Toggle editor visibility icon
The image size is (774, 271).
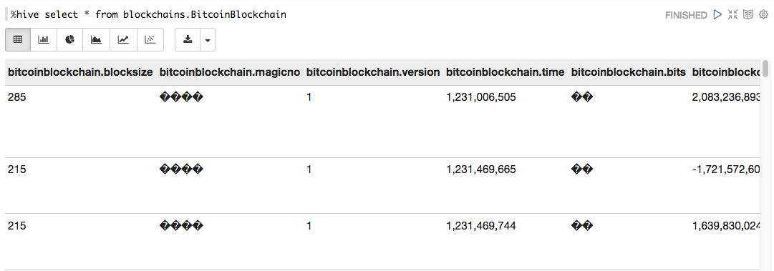pos(732,15)
